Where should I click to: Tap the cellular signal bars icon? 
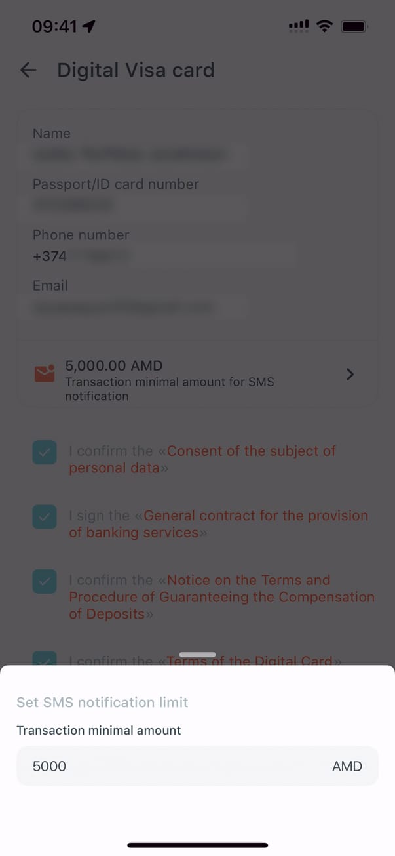299,26
